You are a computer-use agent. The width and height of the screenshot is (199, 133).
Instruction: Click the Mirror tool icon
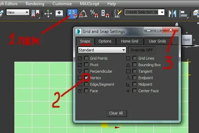tap(172, 13)
